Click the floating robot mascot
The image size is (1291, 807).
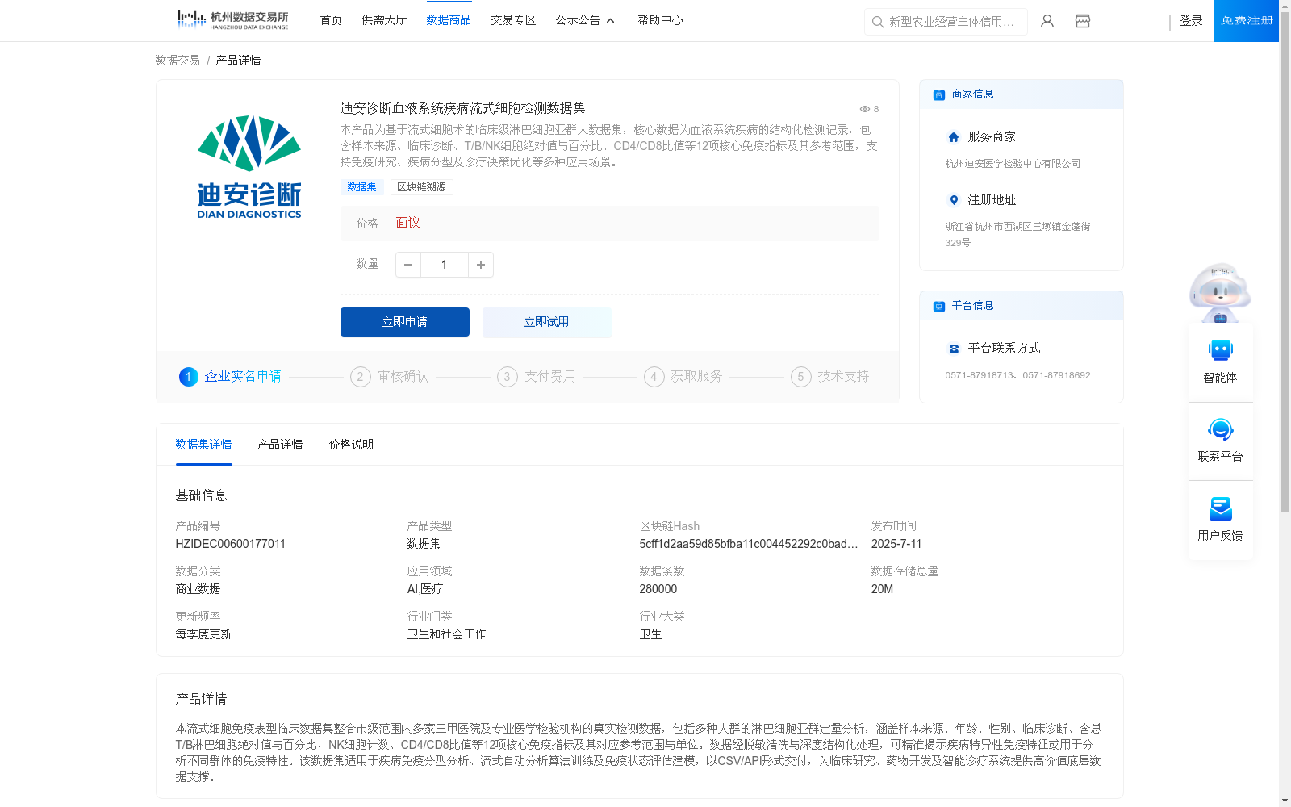(x=1220, y=292)
